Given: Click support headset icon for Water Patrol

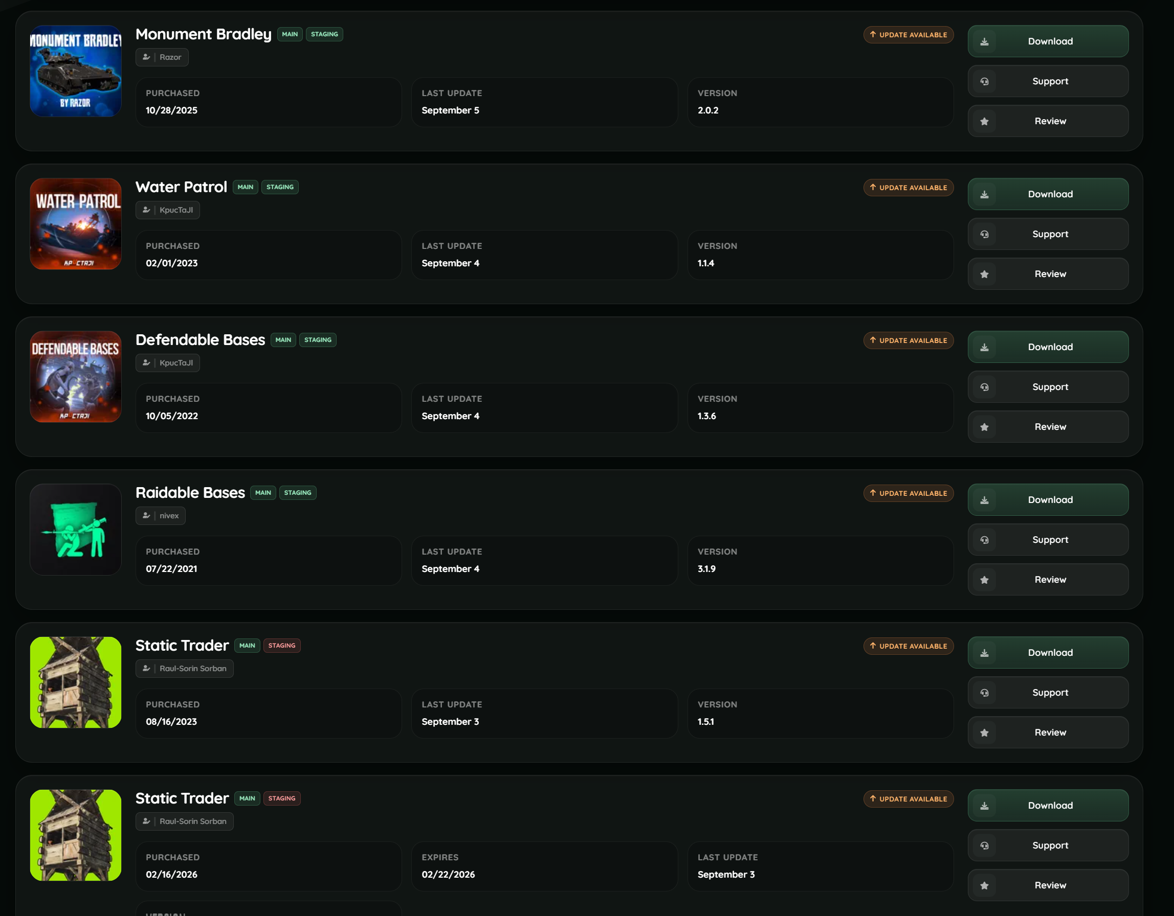Looking at the screenshot, I should click(984, 234).
